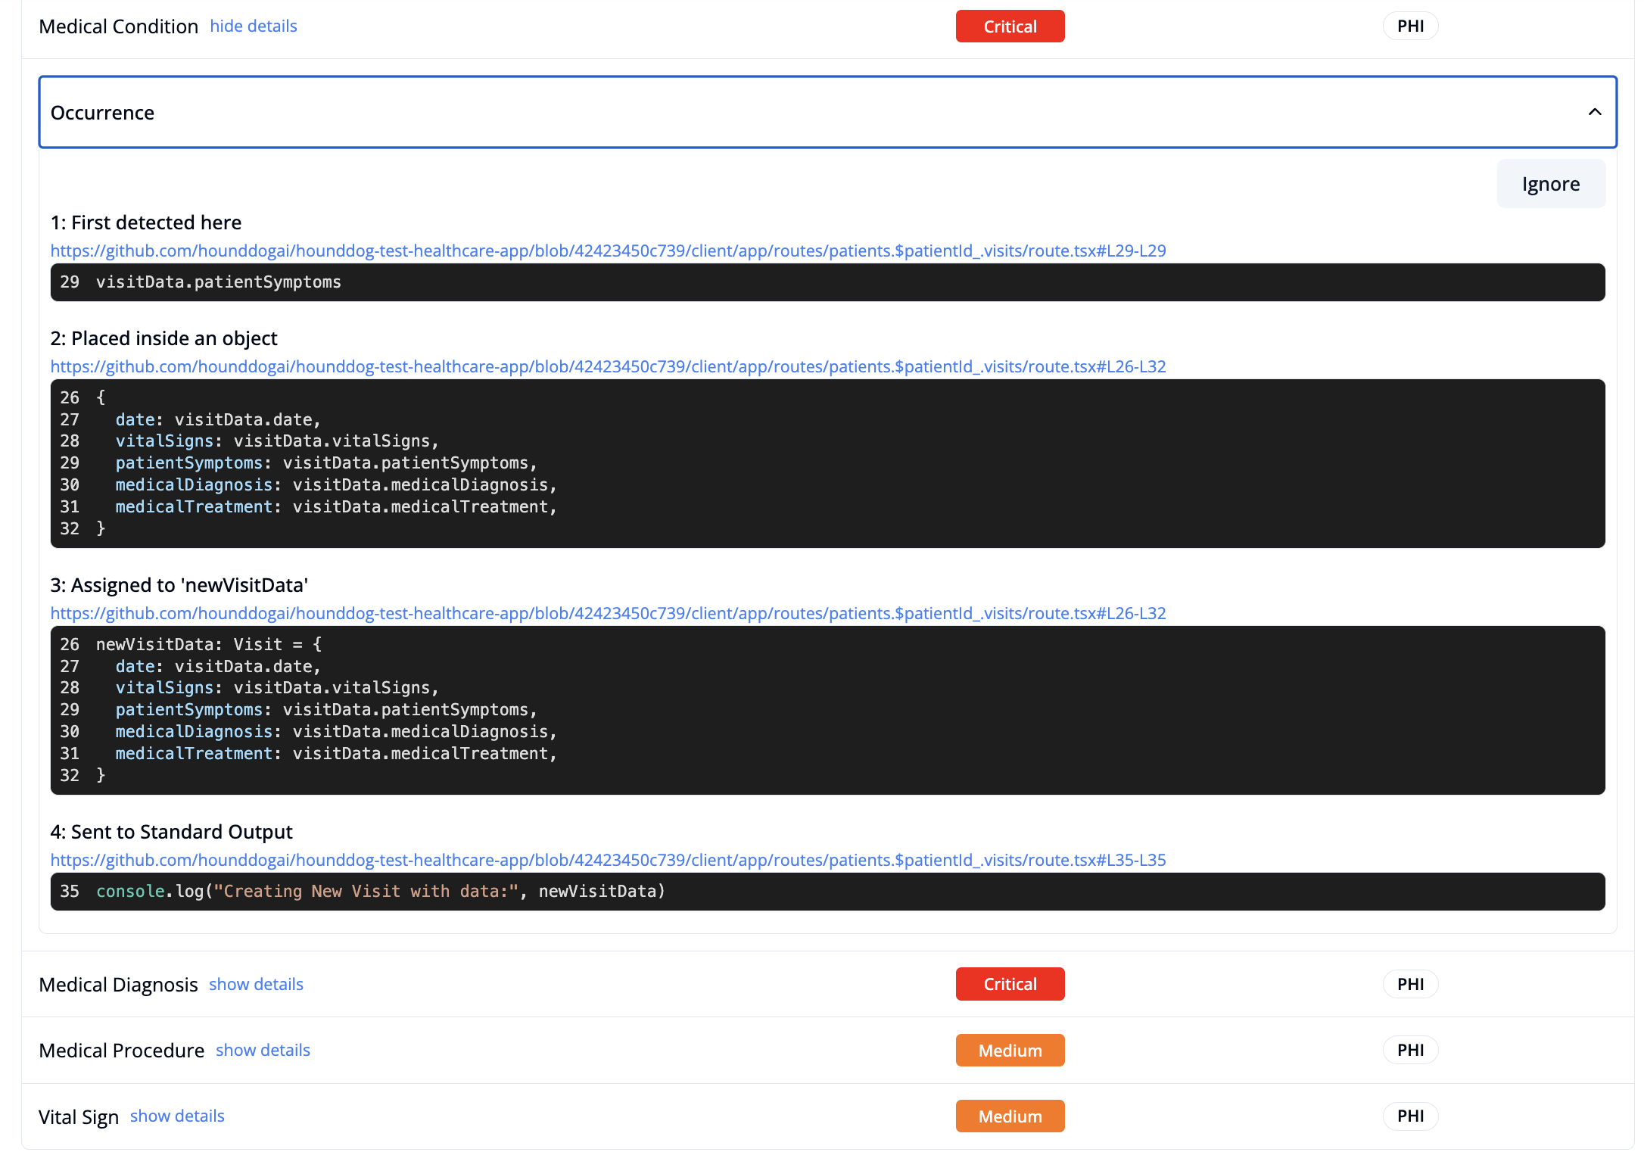Viewport: 1644px width, 1152px height.
Task: Open the First detected here GitHub link
Action: (608, 251)
